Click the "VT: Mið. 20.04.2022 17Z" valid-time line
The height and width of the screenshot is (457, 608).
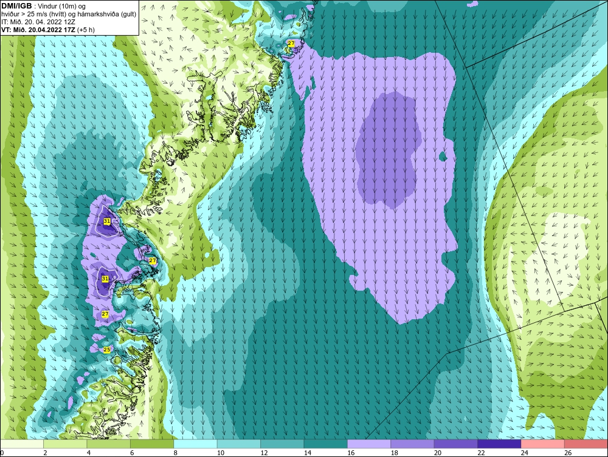coord(38,30)
